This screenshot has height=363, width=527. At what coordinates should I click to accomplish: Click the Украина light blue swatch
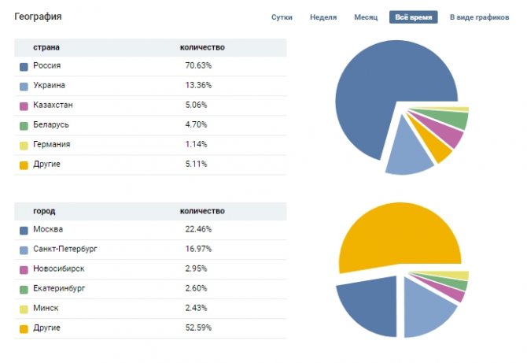coord(24,87)
